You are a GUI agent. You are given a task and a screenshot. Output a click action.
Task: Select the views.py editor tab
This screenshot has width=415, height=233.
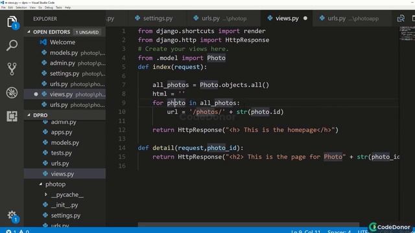(287, 18)
